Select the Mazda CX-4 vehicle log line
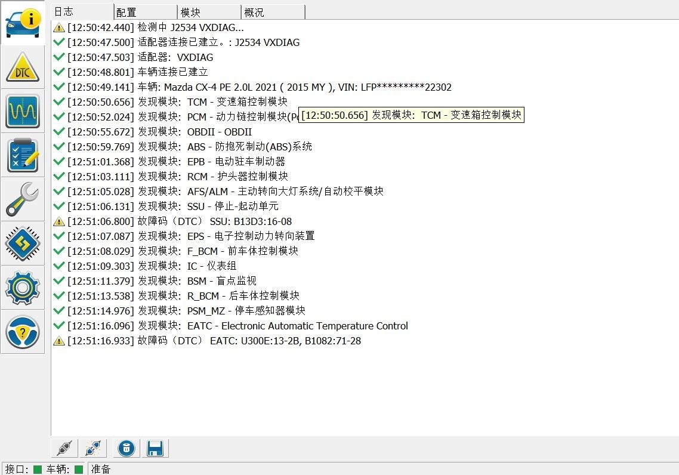 (x=252, y=87)
